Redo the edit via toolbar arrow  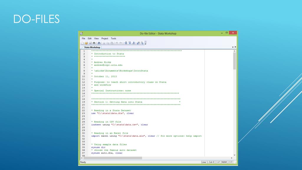121,43
